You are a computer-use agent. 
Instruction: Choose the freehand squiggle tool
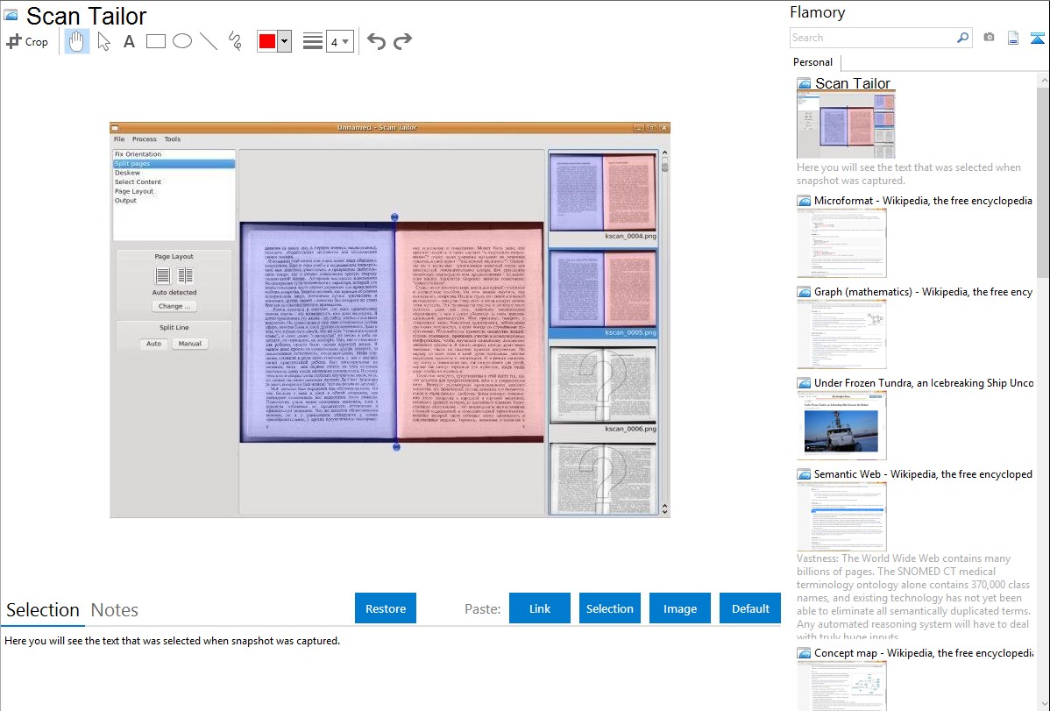click(x=235, y=41)
